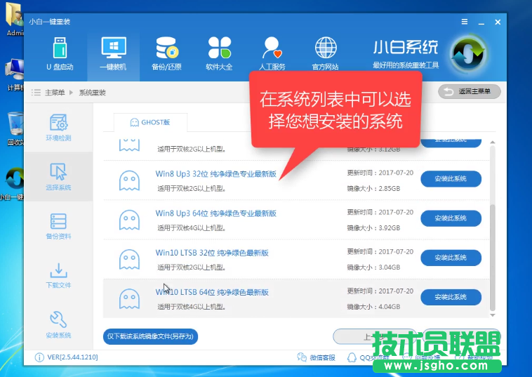Image resolution: width=532 pixels, height=377 pixels.
Task: Click 返回主菜单 button
Action: 470,92
